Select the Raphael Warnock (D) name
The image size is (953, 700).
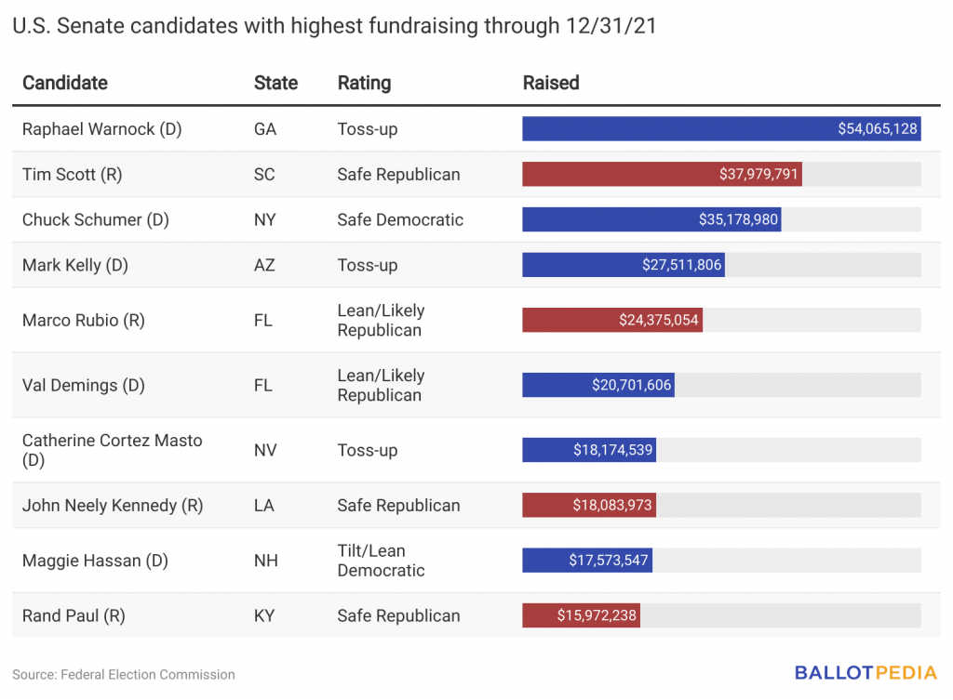102,129
